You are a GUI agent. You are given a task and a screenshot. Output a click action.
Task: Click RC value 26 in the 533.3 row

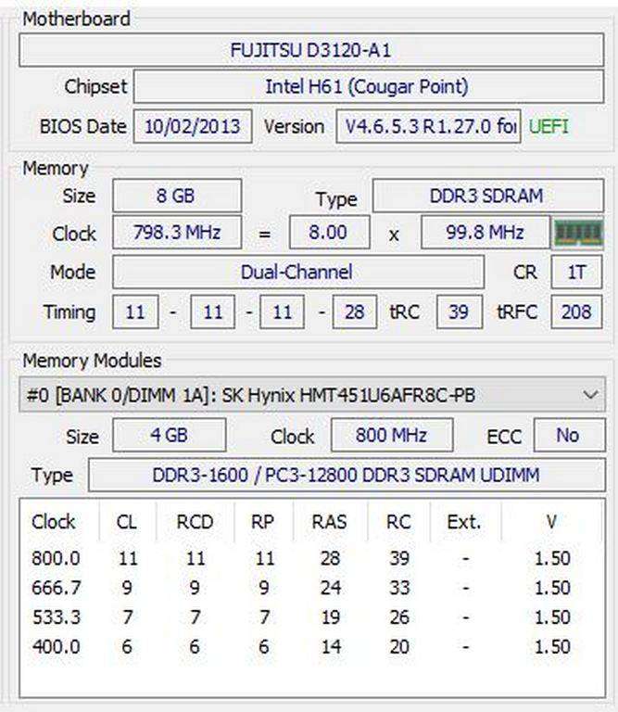pyautogui.click(x=399, y=617)
